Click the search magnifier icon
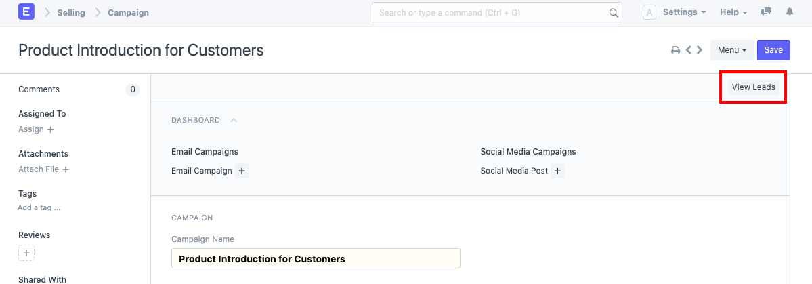This screenshot has height=284, width=812. [x=614, y=13]
